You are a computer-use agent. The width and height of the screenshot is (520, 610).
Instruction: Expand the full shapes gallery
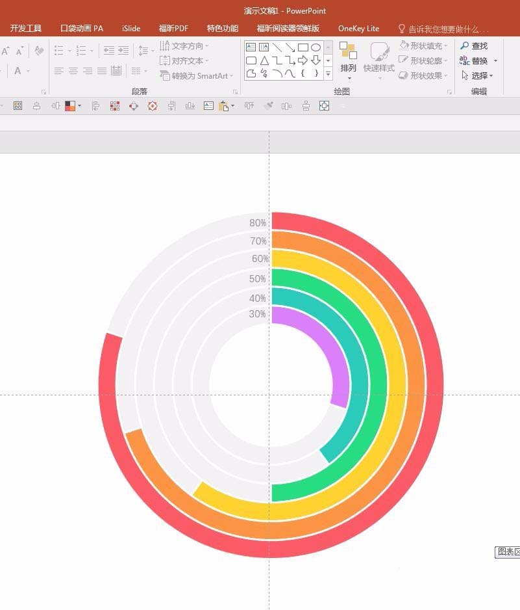tap(328, 73)
